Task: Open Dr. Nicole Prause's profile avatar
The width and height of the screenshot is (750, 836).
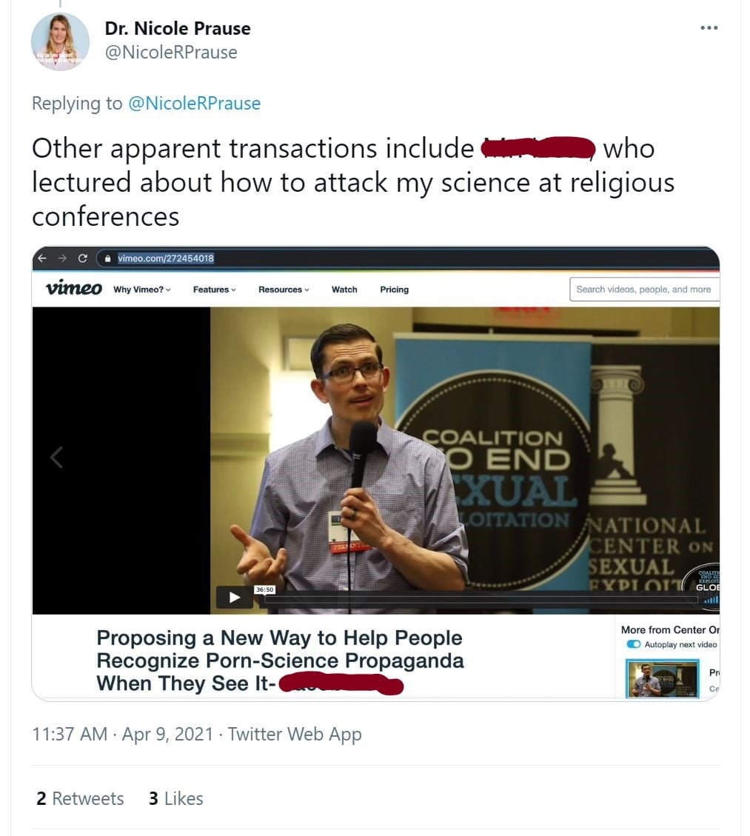Action: point(60,41)
